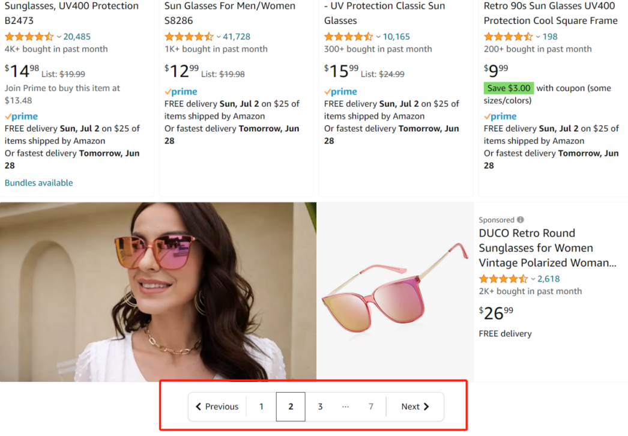Open page 3 of results
The height and width of the screenshot is (436, 628).
tap(320, 407)
